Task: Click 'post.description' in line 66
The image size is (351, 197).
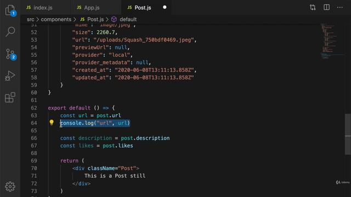Action: point(145,138)
